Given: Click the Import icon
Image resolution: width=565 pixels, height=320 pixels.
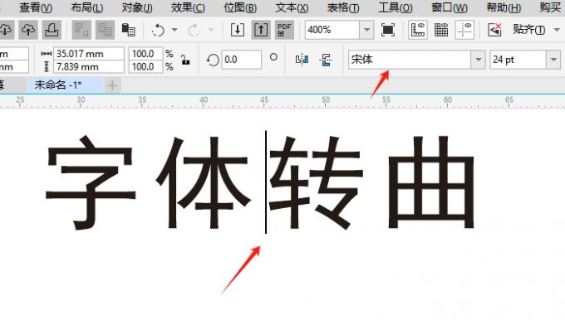Looking at the screenshot, I should click(238, 30).
